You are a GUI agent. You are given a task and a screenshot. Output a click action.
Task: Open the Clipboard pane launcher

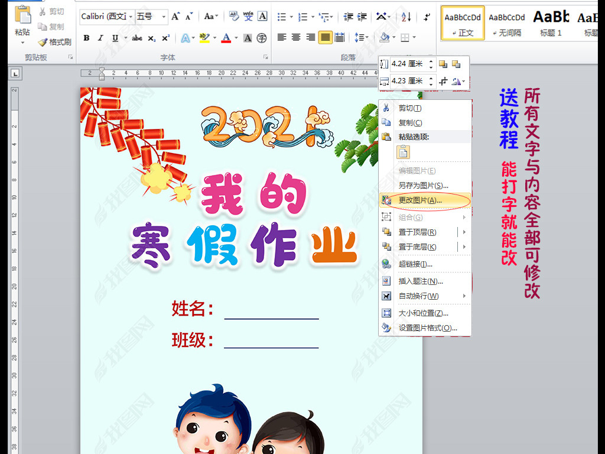coord(70,57)
